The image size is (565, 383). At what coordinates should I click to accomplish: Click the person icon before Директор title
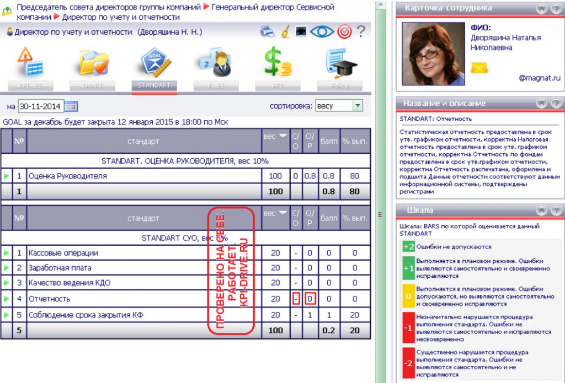coord(9,32)
